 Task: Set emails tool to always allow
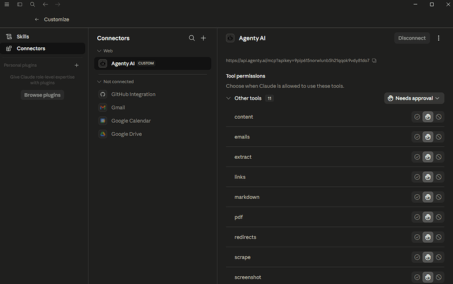pyautogui.click(x=417, y=137)
